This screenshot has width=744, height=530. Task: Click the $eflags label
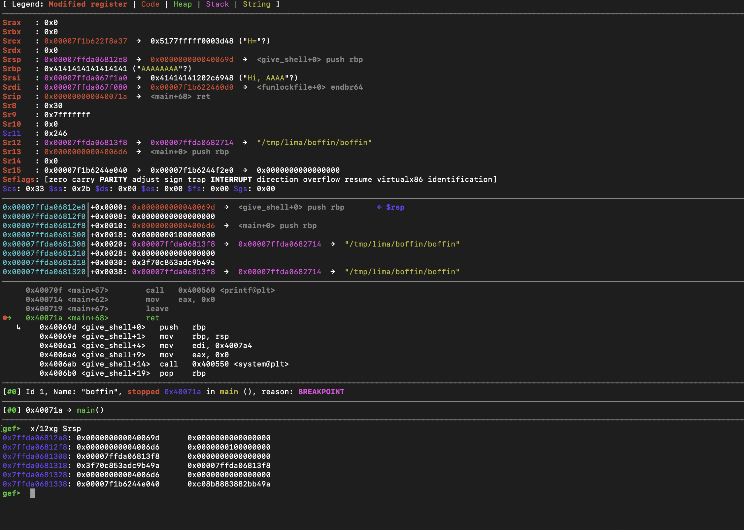coord(19,180)
